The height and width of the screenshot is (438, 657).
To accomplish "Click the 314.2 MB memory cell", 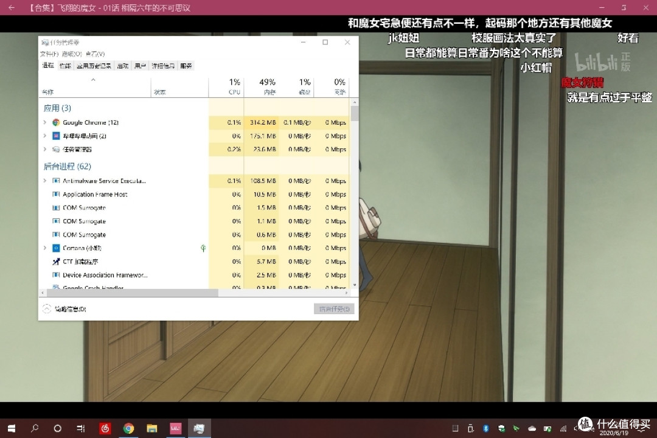I will click(263, 122).
